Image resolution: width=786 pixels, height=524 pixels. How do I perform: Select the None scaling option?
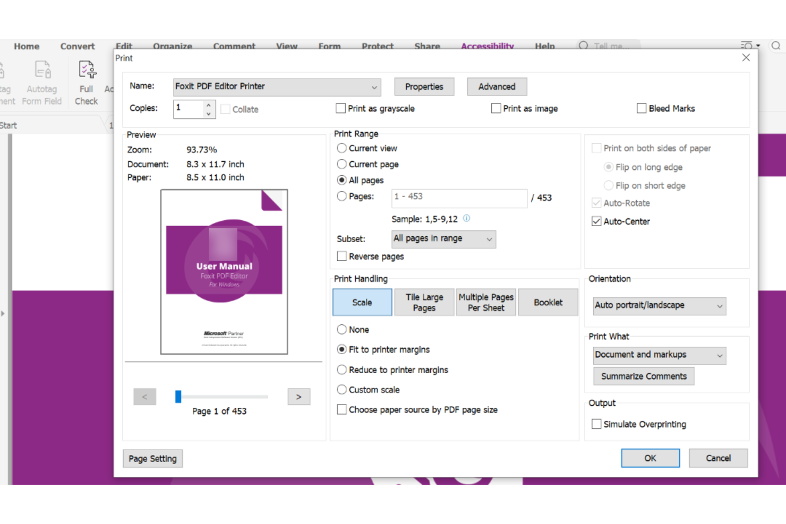pyautogui.click(x=342, y=329)
